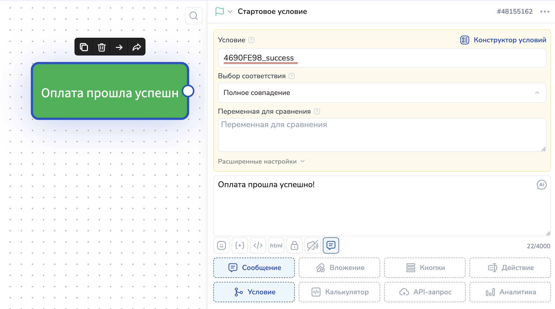Select the Кнопки tab button
This screenshot has width=555, height=309.
point(425,268)
